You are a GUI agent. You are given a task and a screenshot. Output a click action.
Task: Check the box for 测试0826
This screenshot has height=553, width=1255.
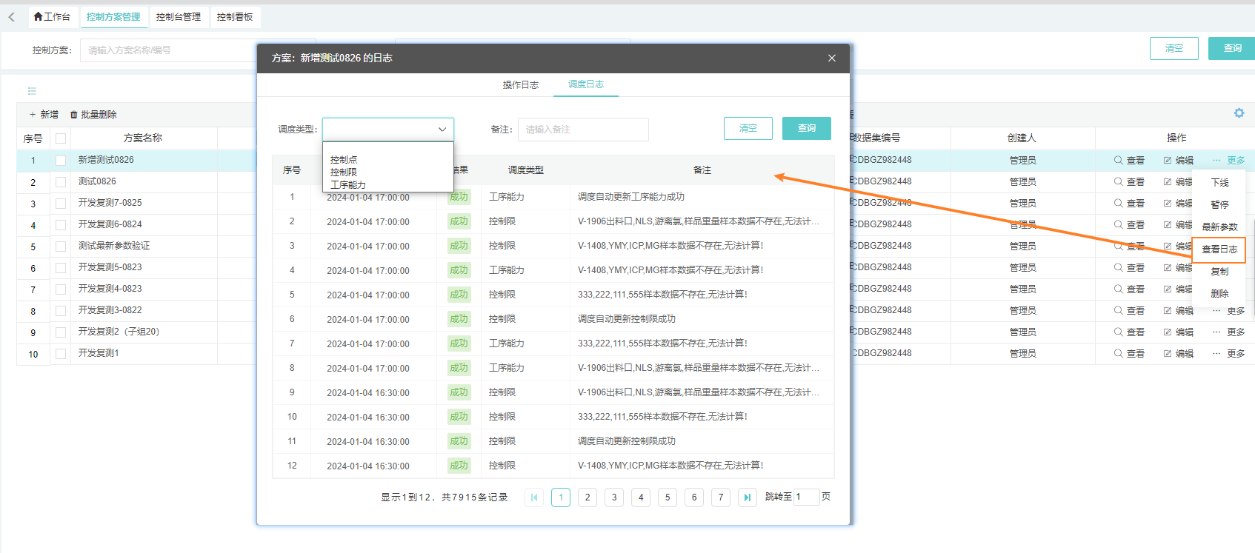tap(61, 181)
